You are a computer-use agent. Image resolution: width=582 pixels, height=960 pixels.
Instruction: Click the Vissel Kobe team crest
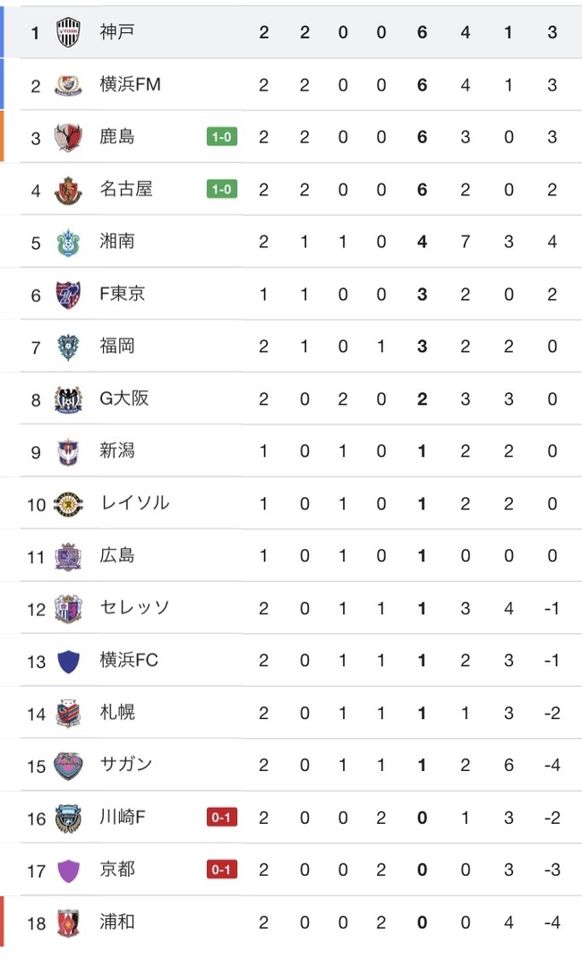68,32
